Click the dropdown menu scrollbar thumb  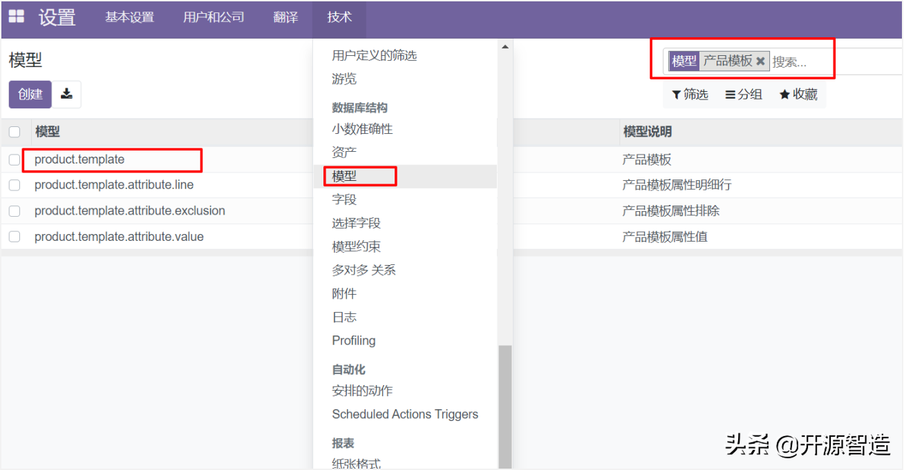coord(505,406)
